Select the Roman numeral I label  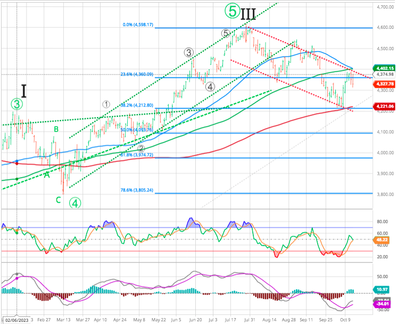coord(24,91)
